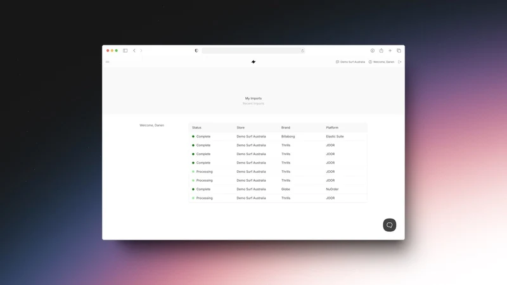Toggle Safari sidebar icon
Image resolution: width=507 pixels, height=285 pixels.
(125, 51)
